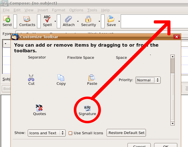Select the Paste clipboard icon
The image size is (188, 147).
tap(92, 78)
